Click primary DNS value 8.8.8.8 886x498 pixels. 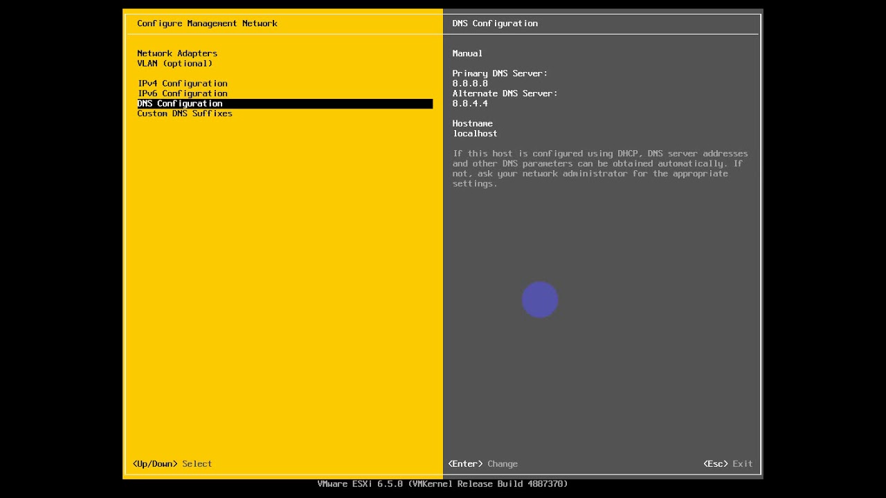(x=470, y=84)
